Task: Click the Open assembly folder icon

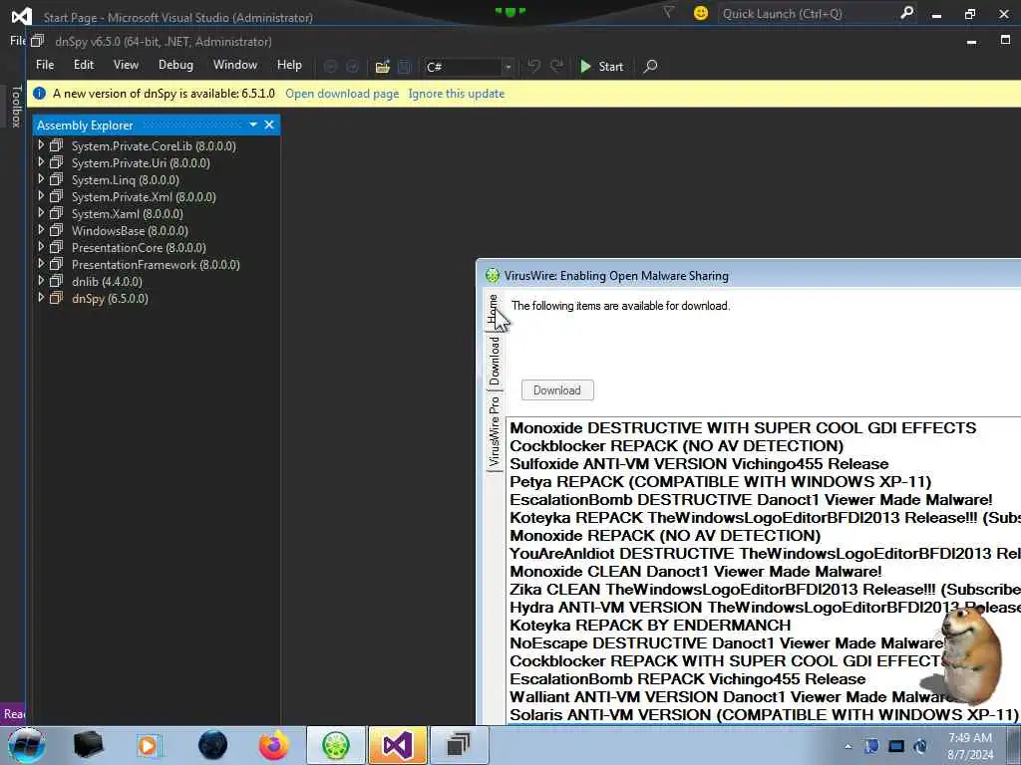Action: pyautogui.click(x=382, y=67)
